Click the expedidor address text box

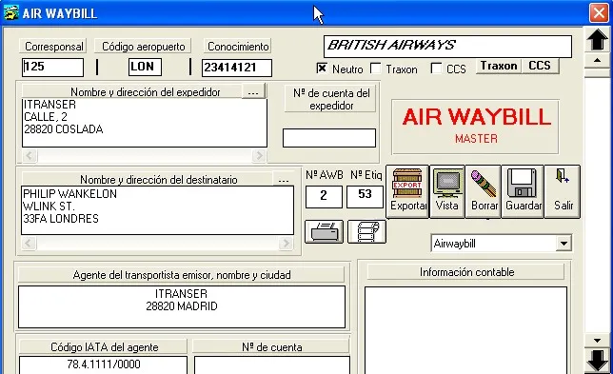pos(145,123)
